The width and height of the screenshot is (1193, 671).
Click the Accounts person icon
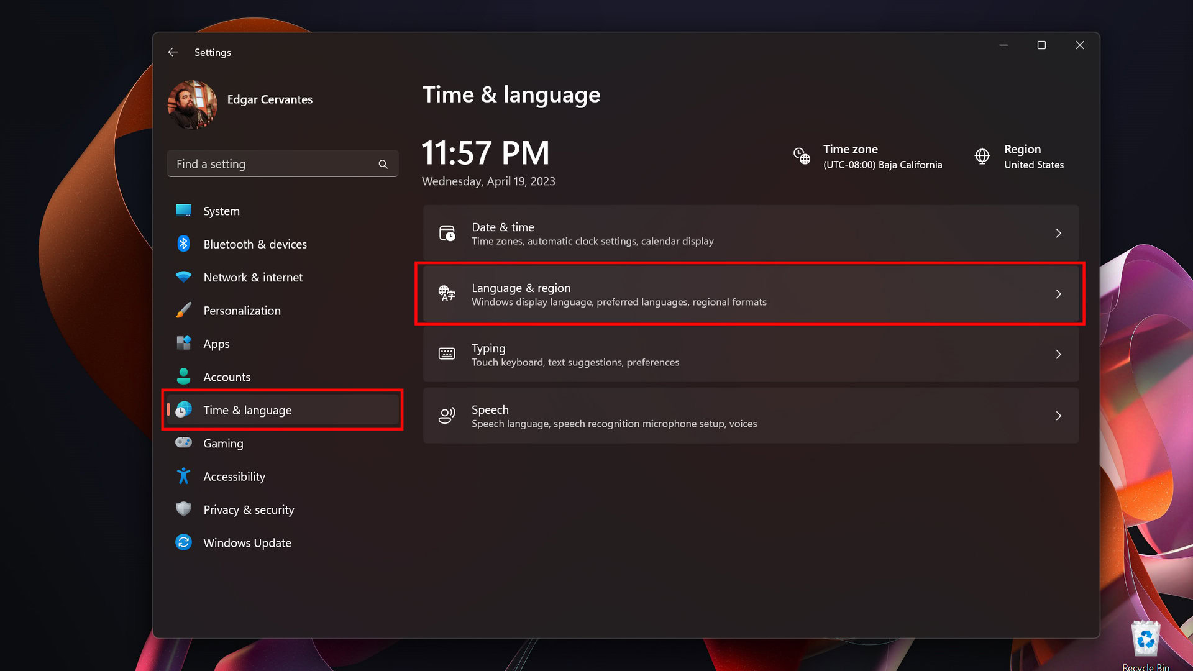point(183,377)
